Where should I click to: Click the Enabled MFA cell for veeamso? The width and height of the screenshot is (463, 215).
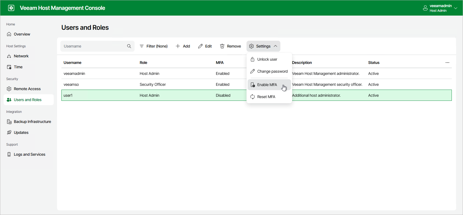point(222,84)
